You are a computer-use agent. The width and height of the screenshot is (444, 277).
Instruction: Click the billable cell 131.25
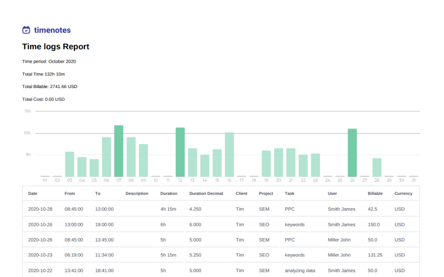(375, 255)
